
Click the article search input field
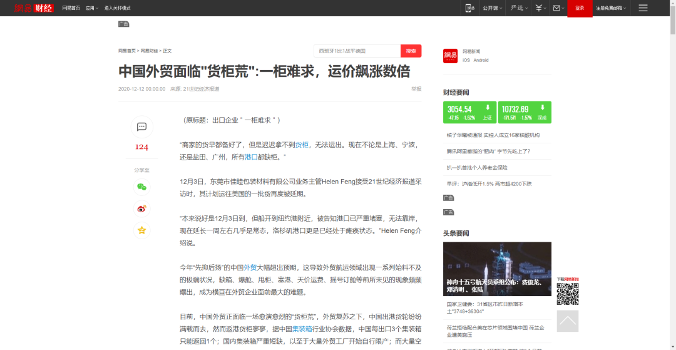click(357, 51)
